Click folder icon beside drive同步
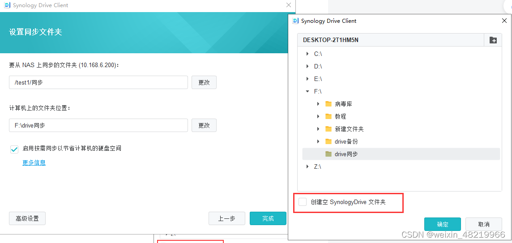This screenshot has height=243, width=512. (329, 154)
